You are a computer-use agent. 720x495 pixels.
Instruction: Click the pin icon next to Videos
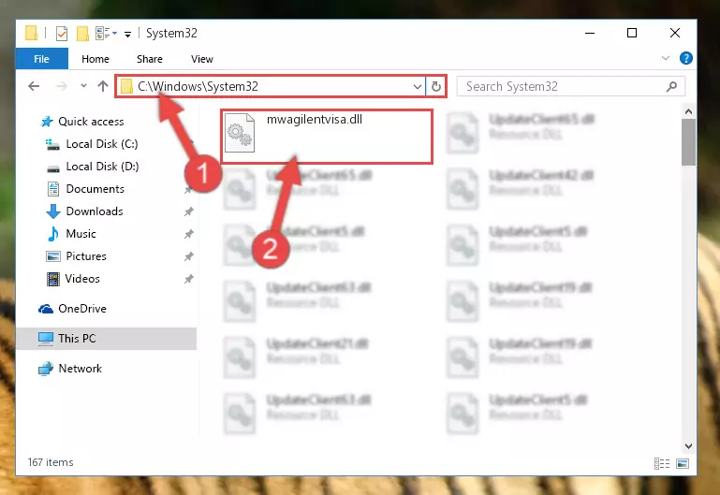(188, 279)
